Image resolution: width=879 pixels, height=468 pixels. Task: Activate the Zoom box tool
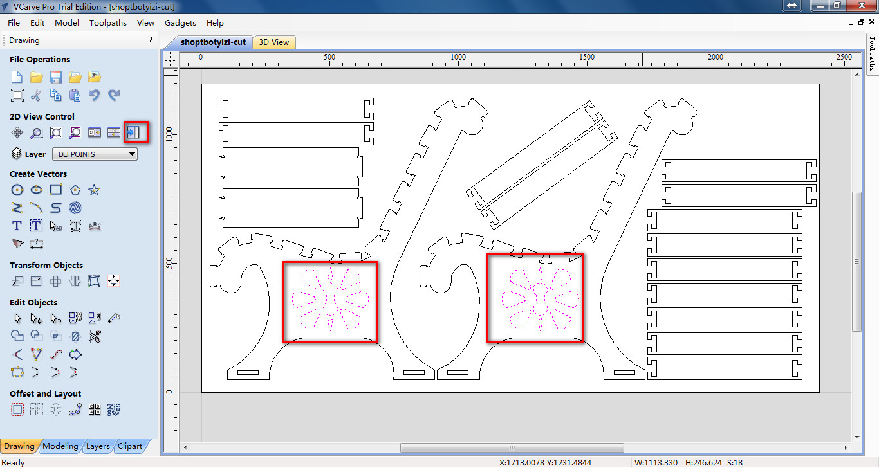[37, 132]
